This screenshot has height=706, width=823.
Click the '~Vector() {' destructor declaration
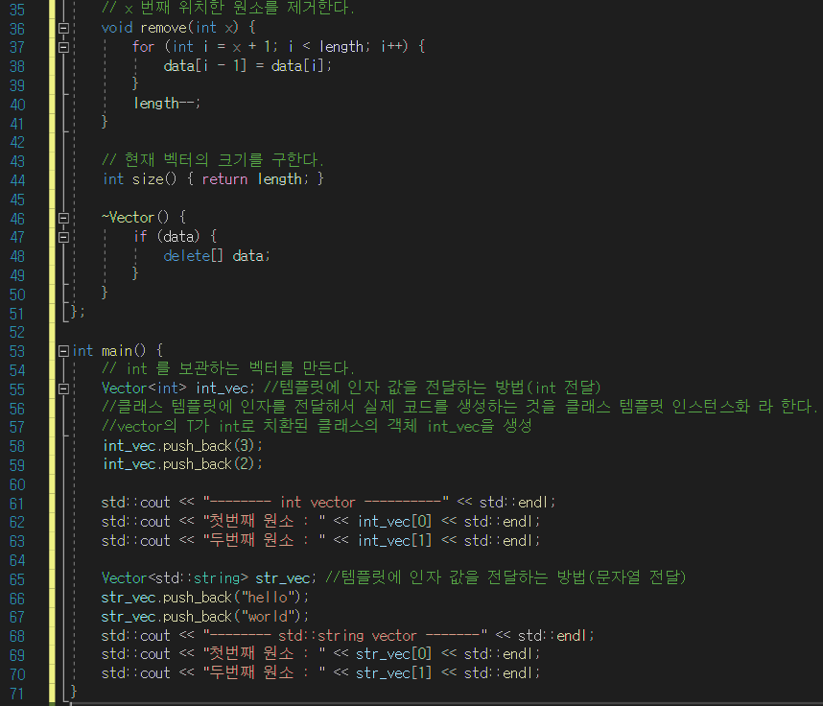click(x=144, y=218)
